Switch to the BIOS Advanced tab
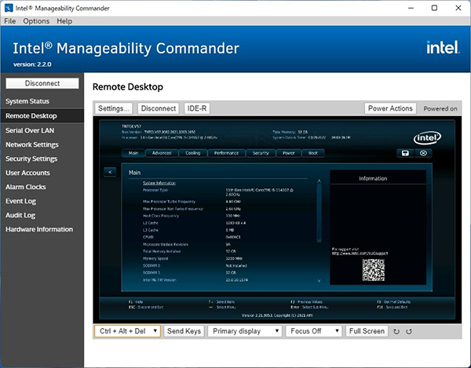 coord(162,153)
